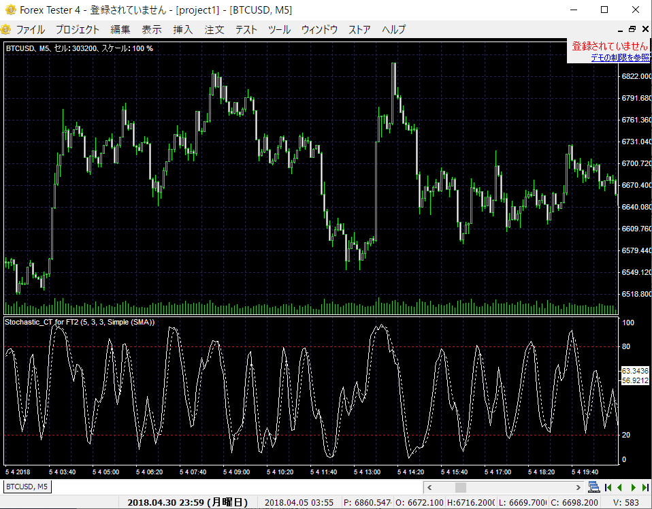652x509 pixels.
Task: Select the BTCUSD, M5 chart tab
Action: [26, 487]
